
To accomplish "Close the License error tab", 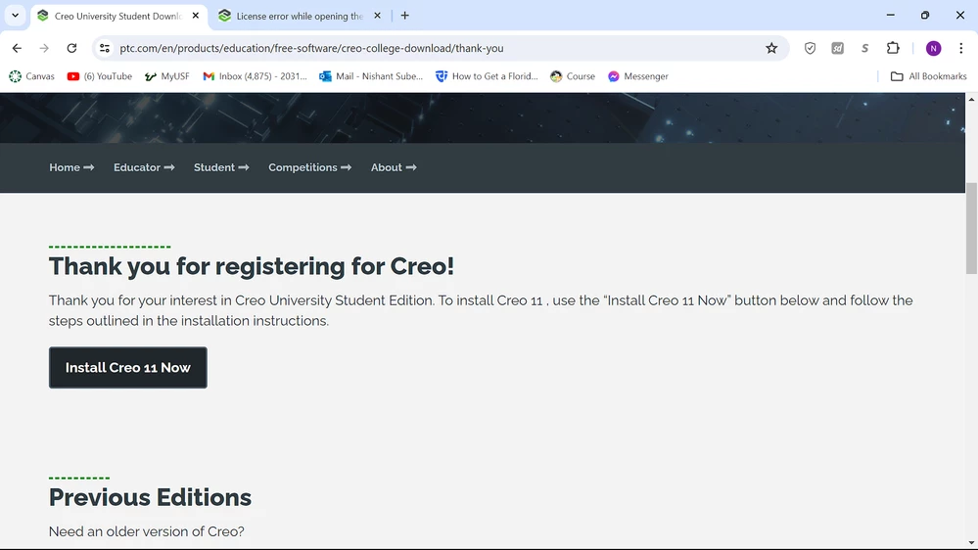I will (377, 16).
